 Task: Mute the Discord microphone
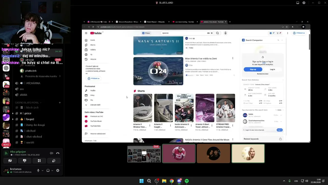coord(38,170)
